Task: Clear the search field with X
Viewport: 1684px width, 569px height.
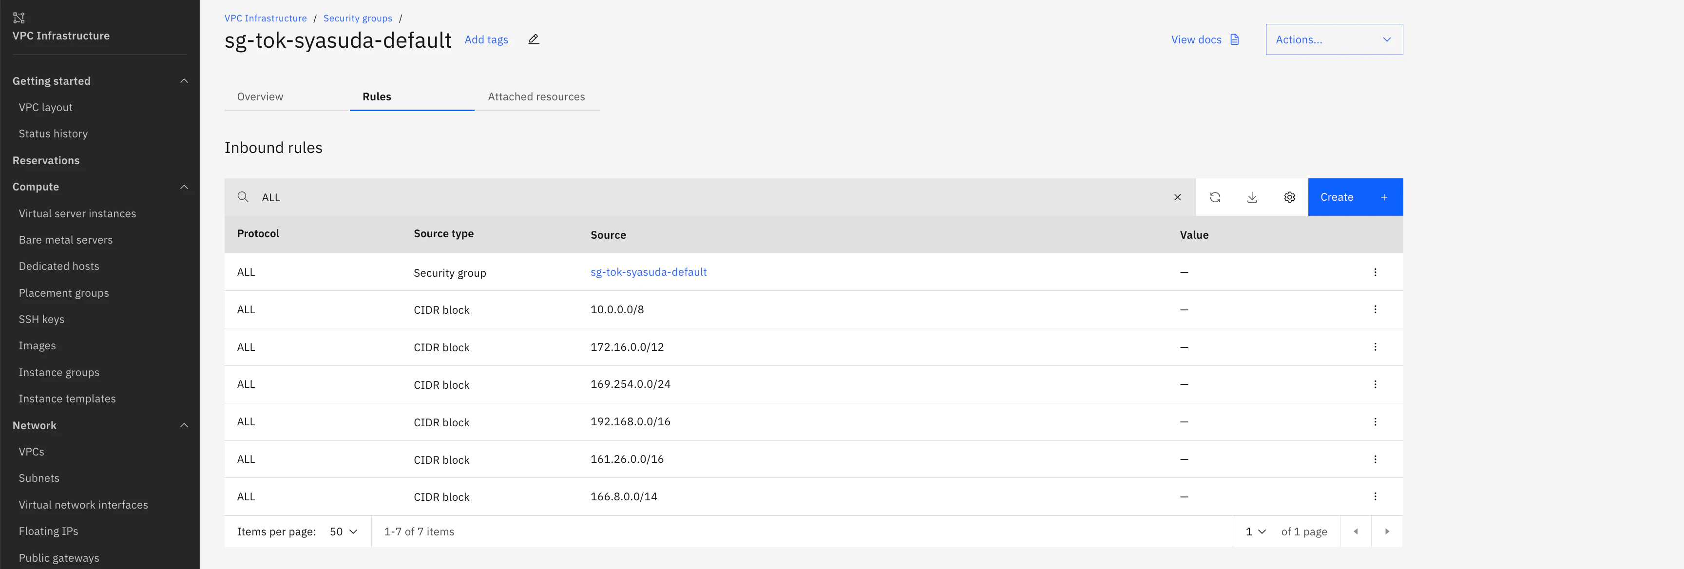Action: [x=1177, y=197]
